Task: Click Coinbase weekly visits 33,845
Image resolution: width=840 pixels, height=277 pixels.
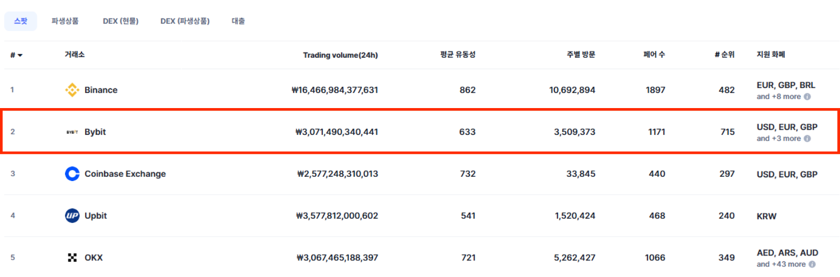Action: click(x=581, y=174)
